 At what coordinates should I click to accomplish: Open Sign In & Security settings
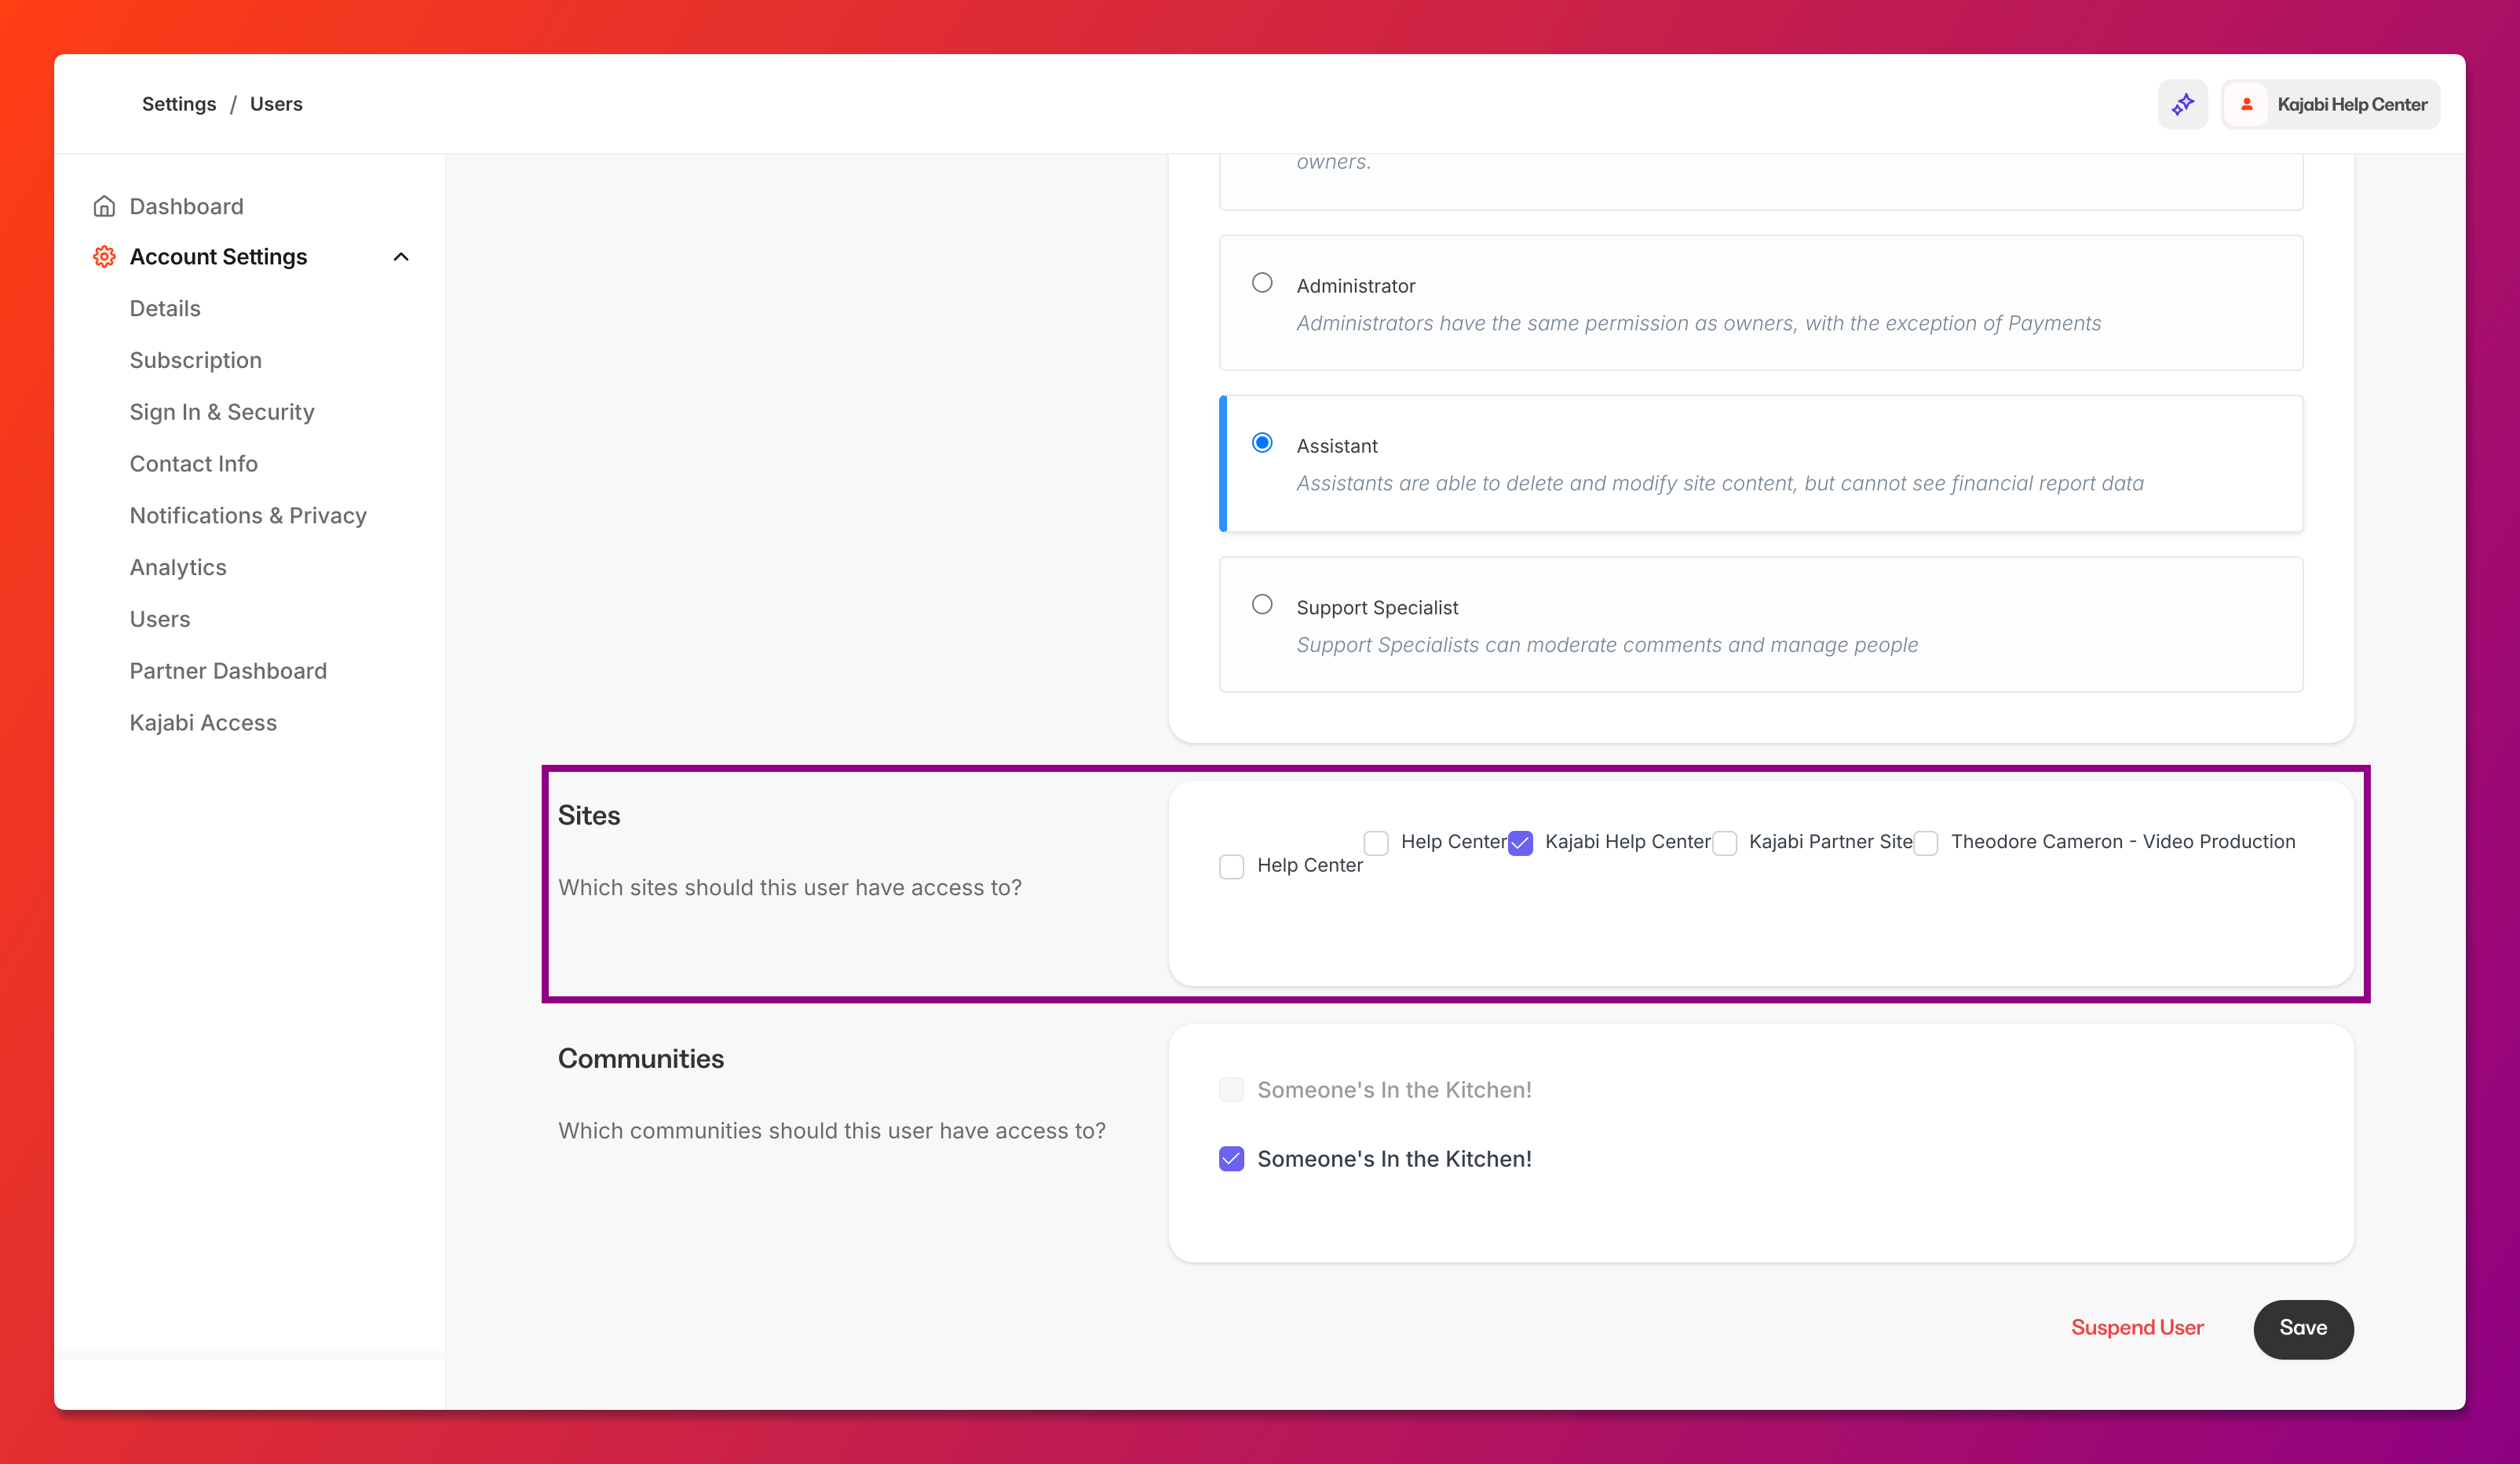click(x=222, y=412)
